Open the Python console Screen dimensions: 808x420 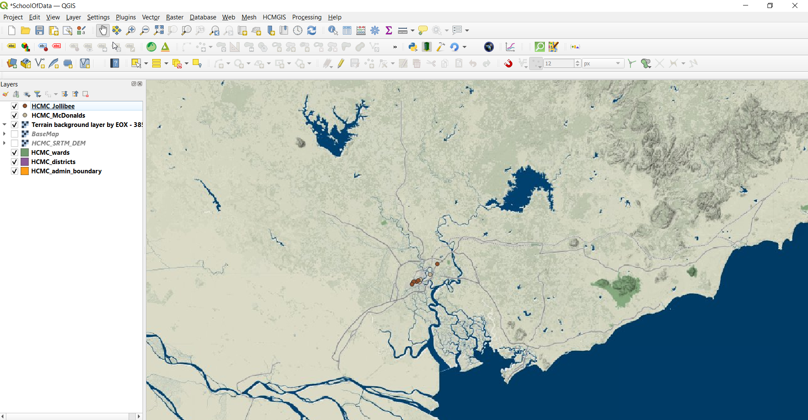413,47
